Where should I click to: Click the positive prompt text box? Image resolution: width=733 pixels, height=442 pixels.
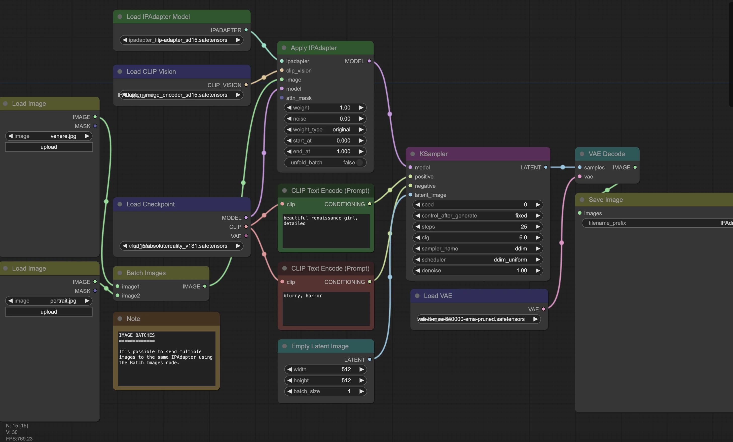[326, 231]
